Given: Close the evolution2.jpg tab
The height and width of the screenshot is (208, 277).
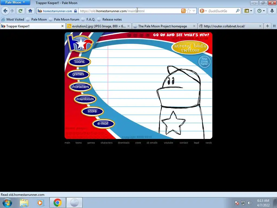Looking at the screenshot, I should 128,26.
